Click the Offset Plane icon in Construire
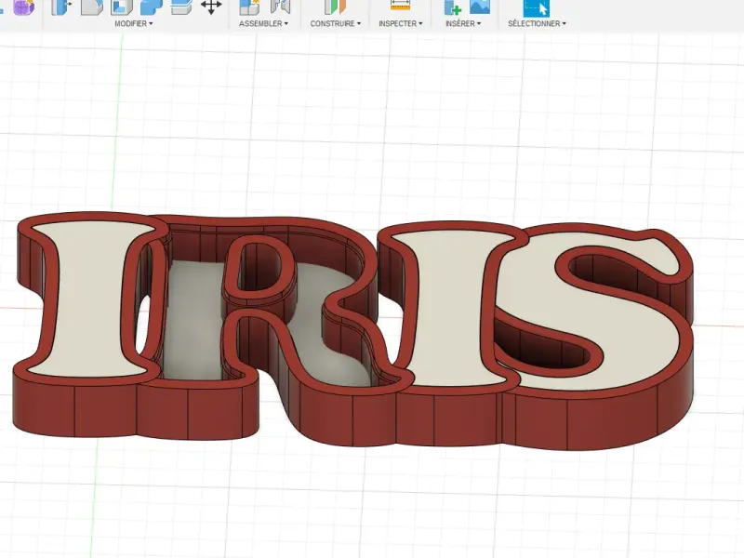Screen dimensions: 744x558 [x=335, y=7]
